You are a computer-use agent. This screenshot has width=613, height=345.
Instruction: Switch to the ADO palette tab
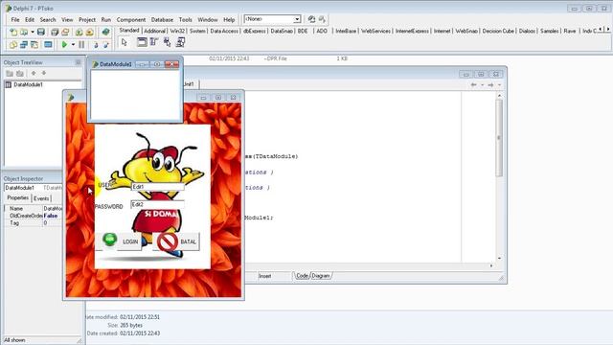[322, 31]
